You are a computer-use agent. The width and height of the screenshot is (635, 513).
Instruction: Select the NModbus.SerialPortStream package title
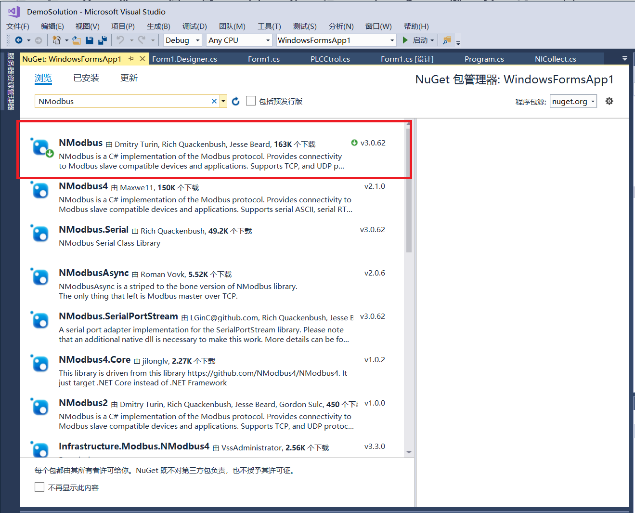(x=118, y=316)
